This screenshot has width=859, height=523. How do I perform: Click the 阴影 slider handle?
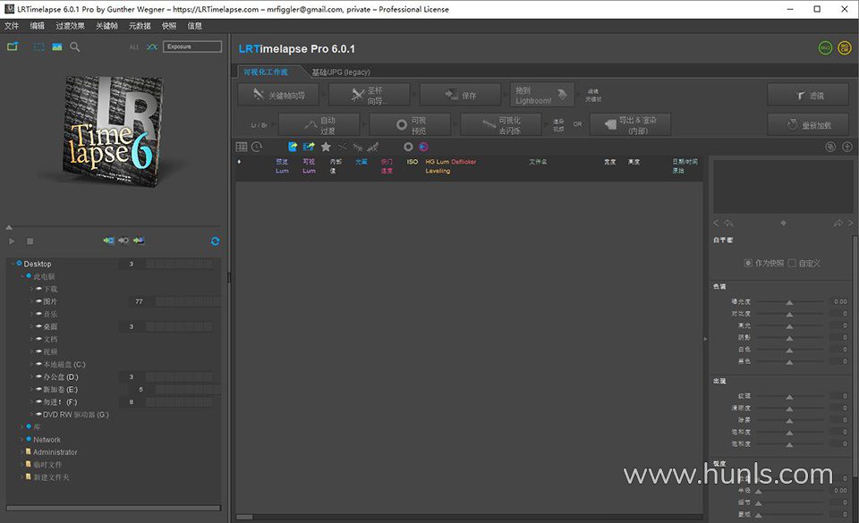789,339
